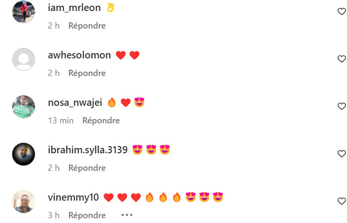Image resolution: width=347 pixels, height=223 pixels.
Task: Open ibrahim.sylla.3139's profile picture
Action: [23, 154]
